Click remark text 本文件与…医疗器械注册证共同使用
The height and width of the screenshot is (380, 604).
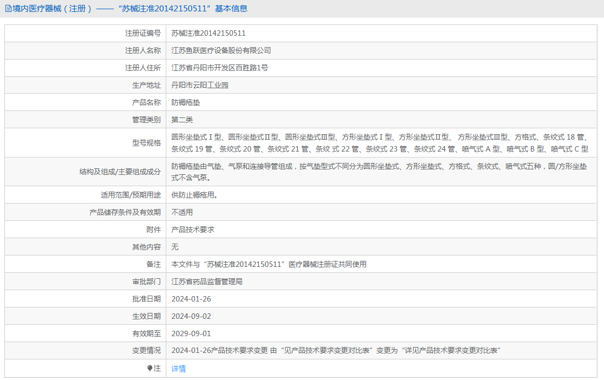pyautogui.click(x=269, y=264)
